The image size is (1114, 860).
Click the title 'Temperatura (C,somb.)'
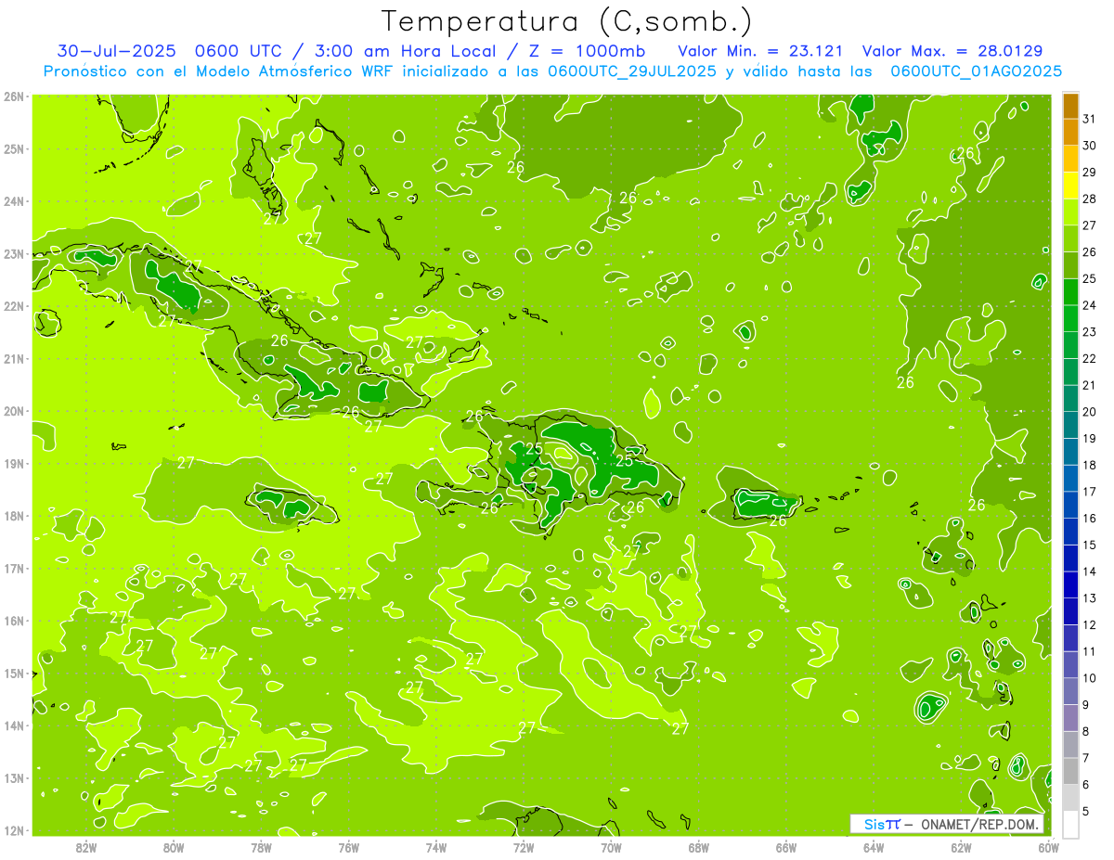pos(567,21)
